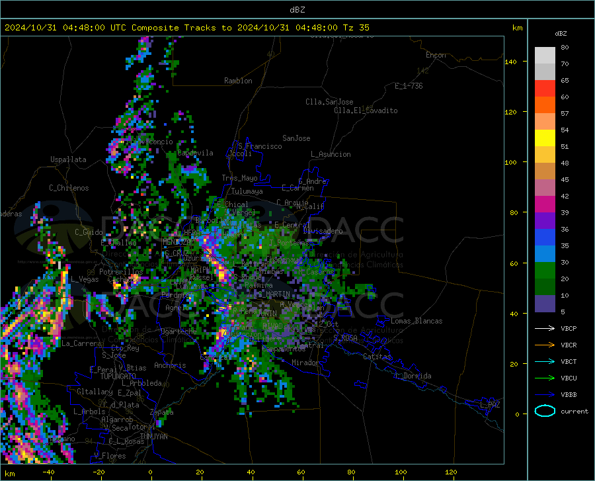Click the Anchoris place label
Viewport: 595px width, 481px height.
170,365
